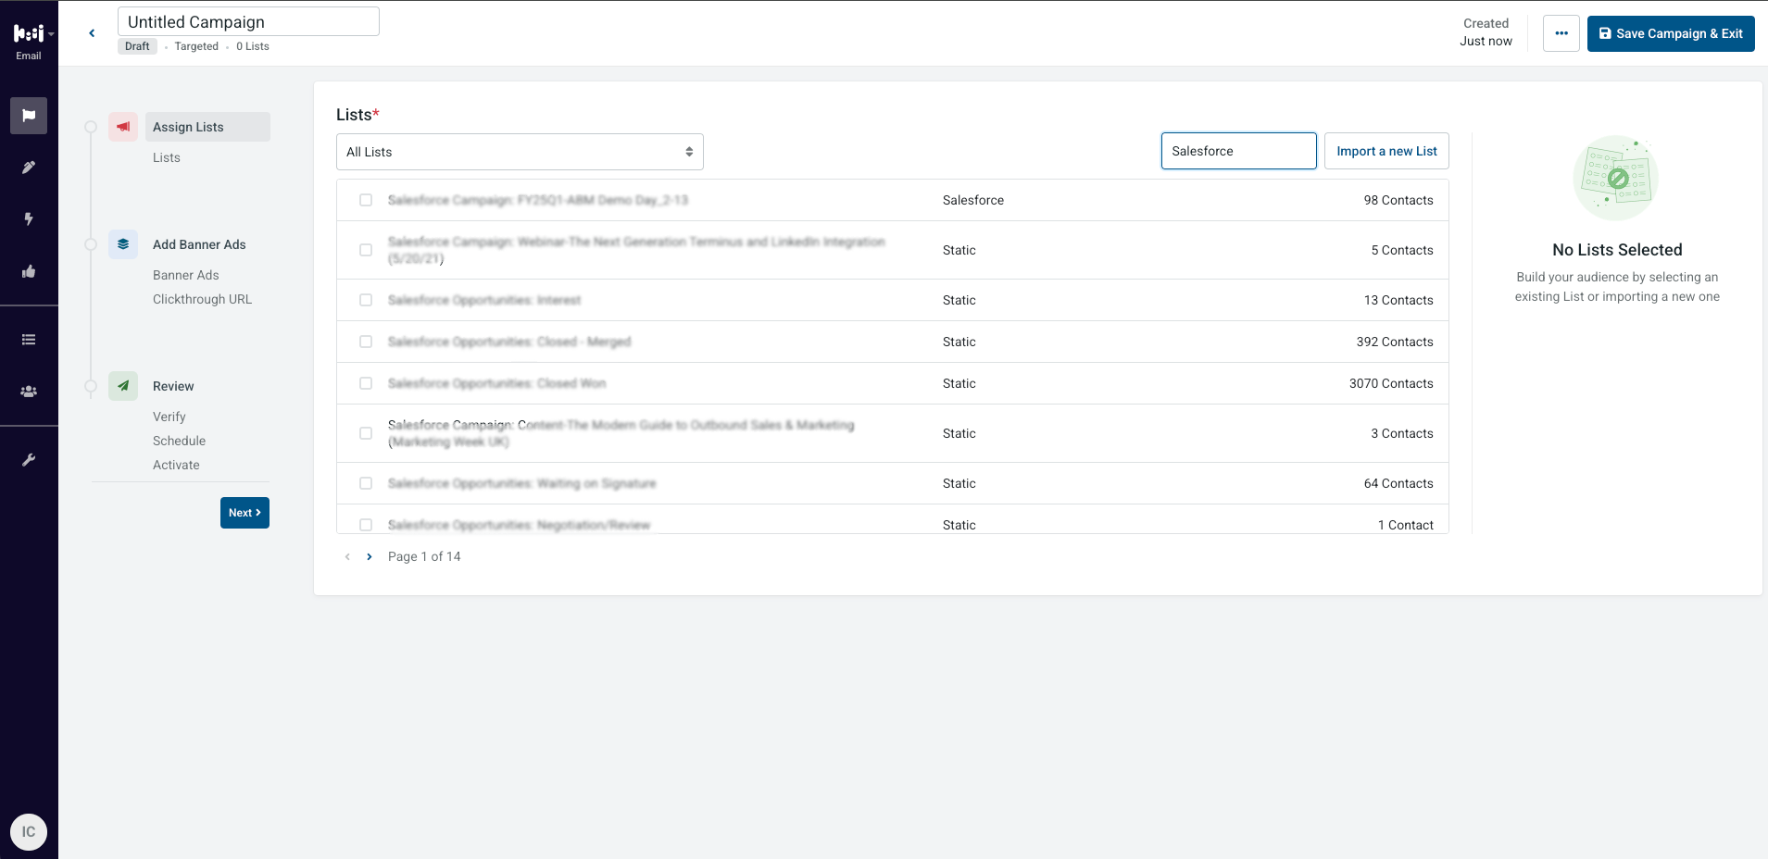Click the Salesforce type cell in first row
1768x859 pixels.
pyautogui.click(x=973, y=200)
